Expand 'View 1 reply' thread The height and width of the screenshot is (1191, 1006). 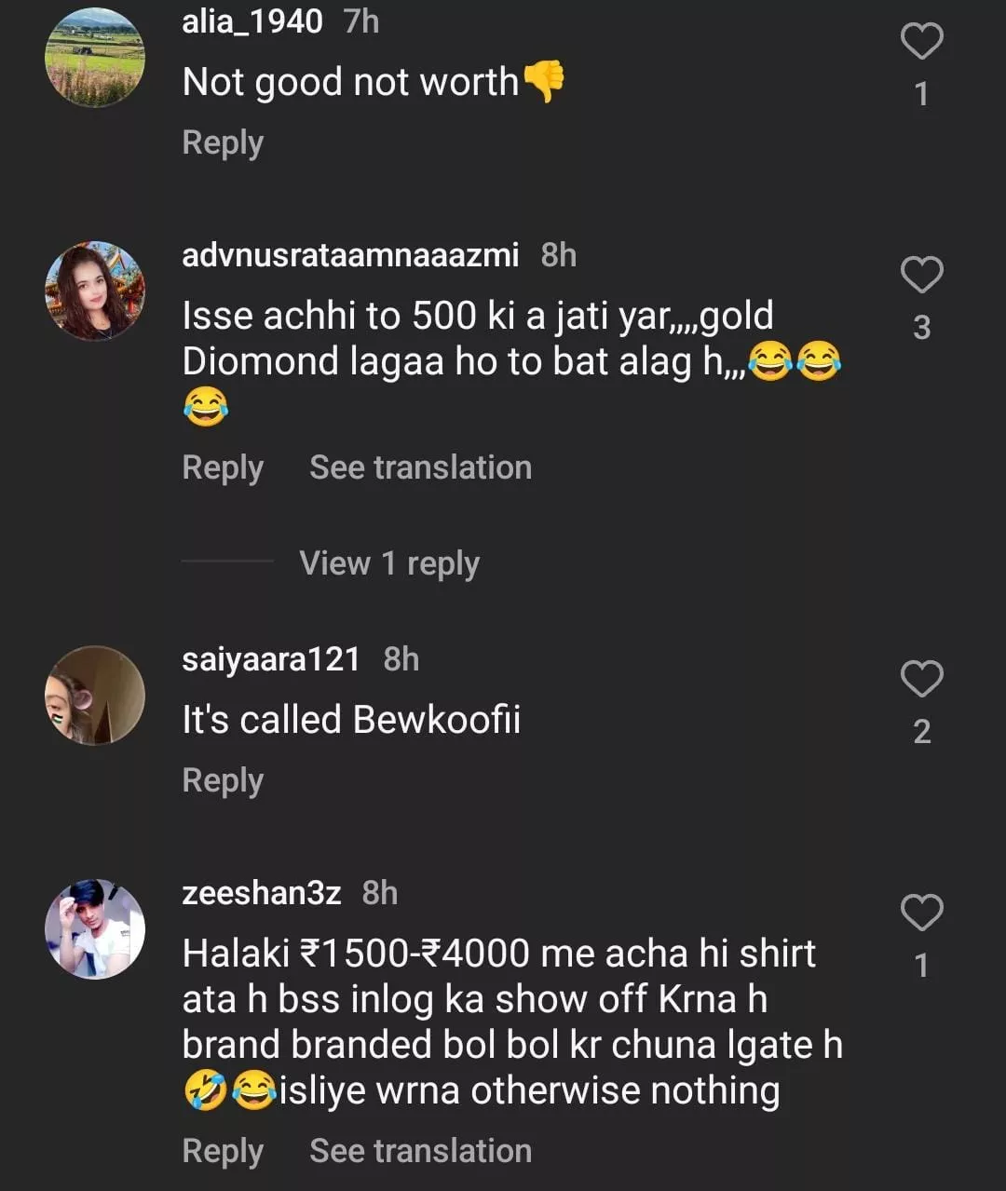(389, 563)
